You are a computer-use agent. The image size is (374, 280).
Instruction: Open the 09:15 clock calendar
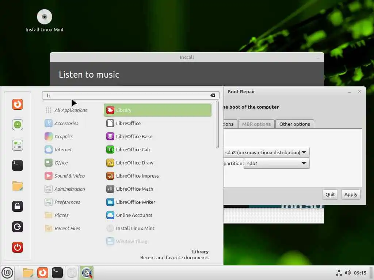coord(360,273)
